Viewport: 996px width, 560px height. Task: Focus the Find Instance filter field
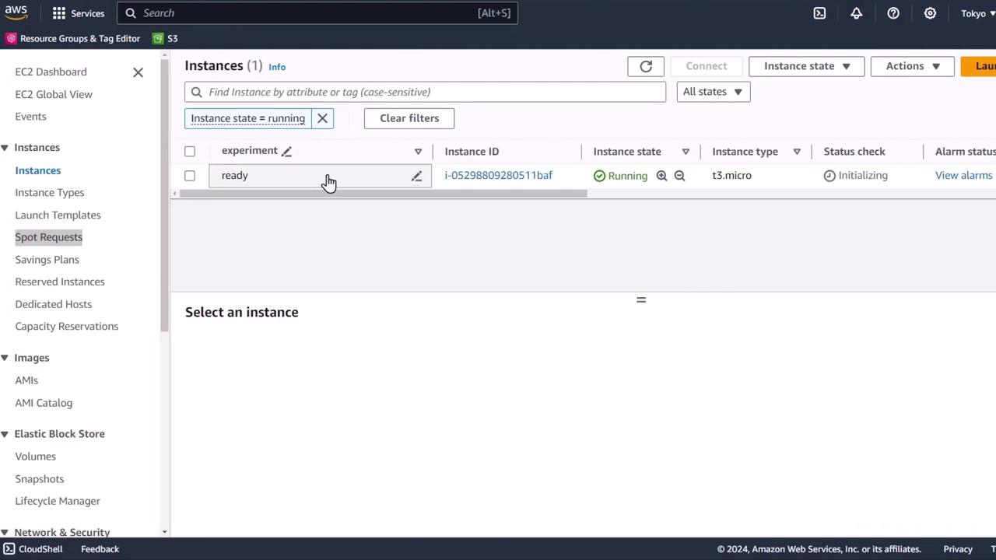point(425,92)
